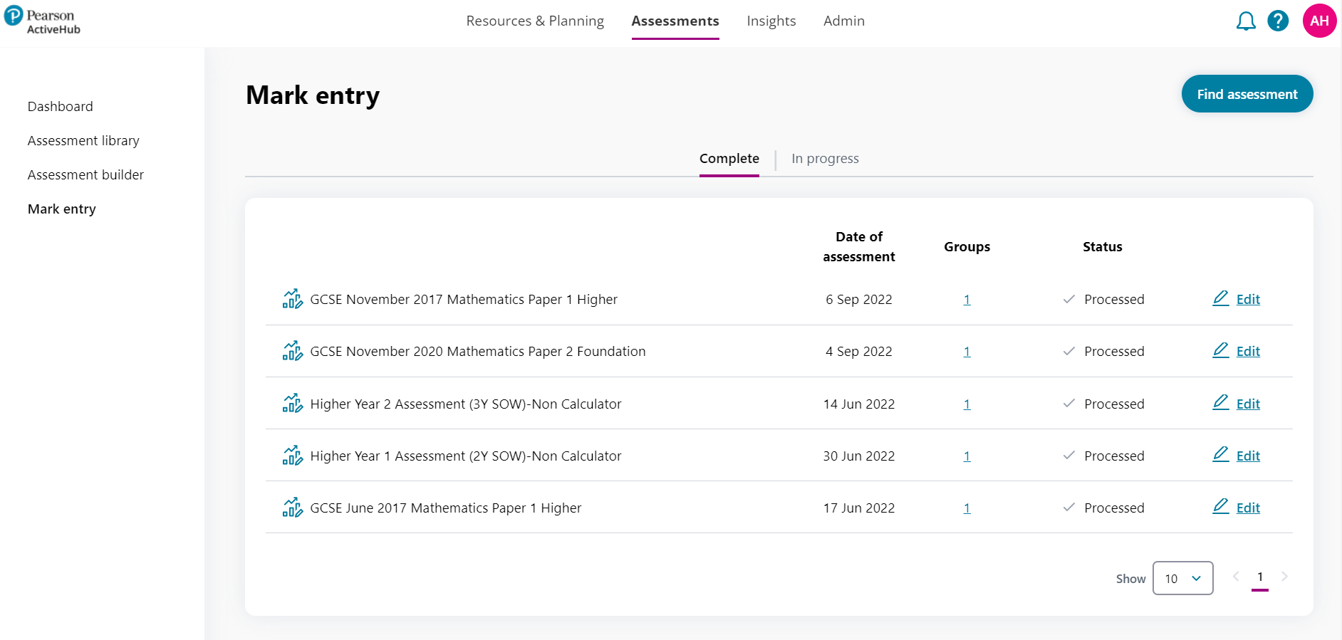Image resolution: width=1342 pixels, height=640 pixels.
Task: Expand the Show 10 rows dropdown
Action: point(1182,578)
